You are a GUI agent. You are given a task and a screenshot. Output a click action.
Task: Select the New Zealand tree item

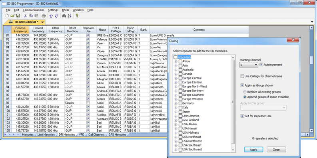pos(190,120)
